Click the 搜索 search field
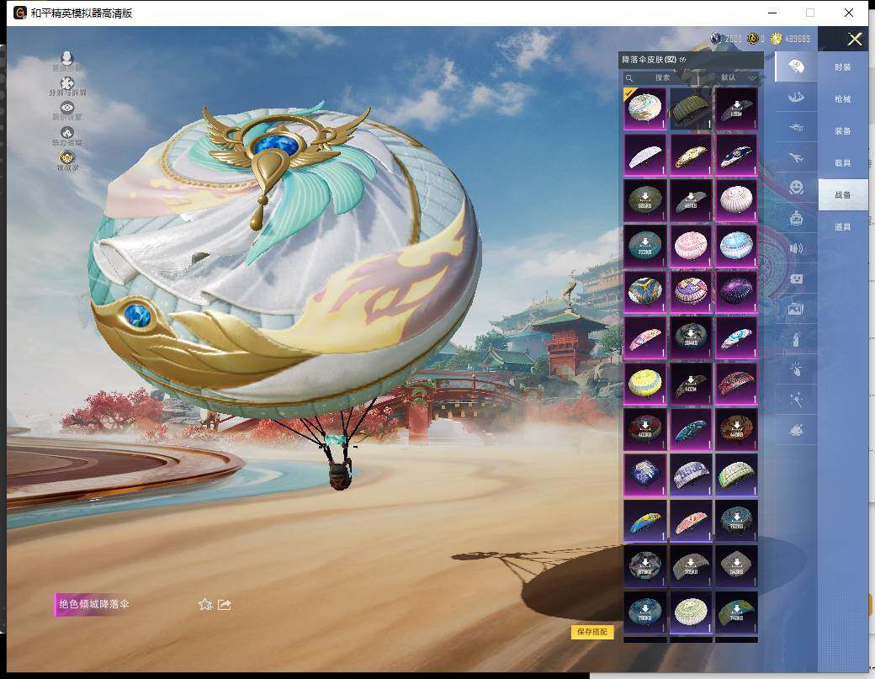 point(662,77)
